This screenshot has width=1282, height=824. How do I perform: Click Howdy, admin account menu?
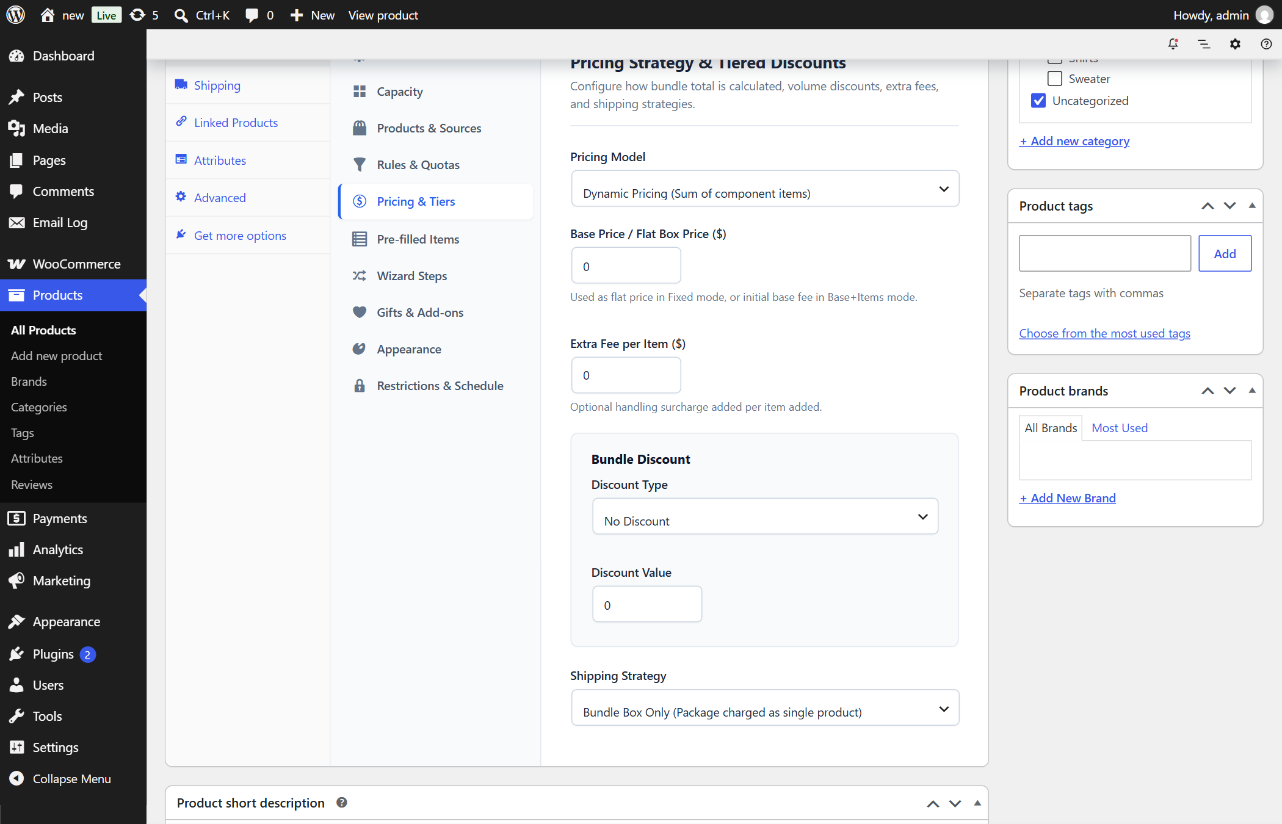coord(1222,15)
